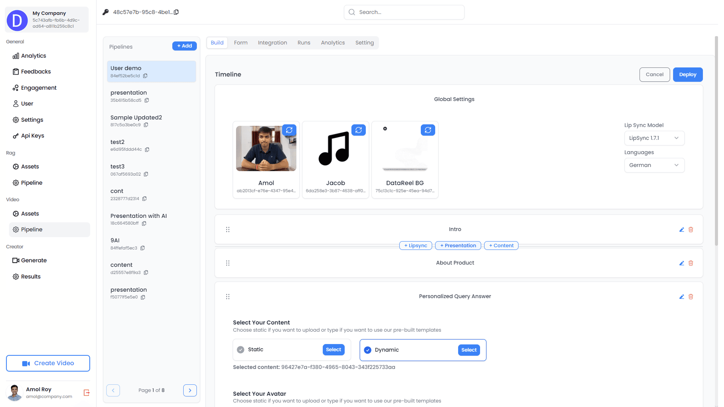Click the page vertical scrollbar
Viewport: 724px width, 407px height.
point(716,141)
